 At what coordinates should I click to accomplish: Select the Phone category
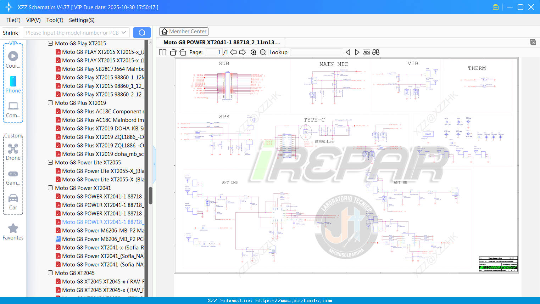tap(13, 85)
